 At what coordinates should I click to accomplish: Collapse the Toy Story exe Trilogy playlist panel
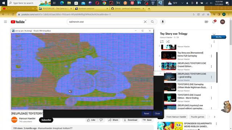214,34
